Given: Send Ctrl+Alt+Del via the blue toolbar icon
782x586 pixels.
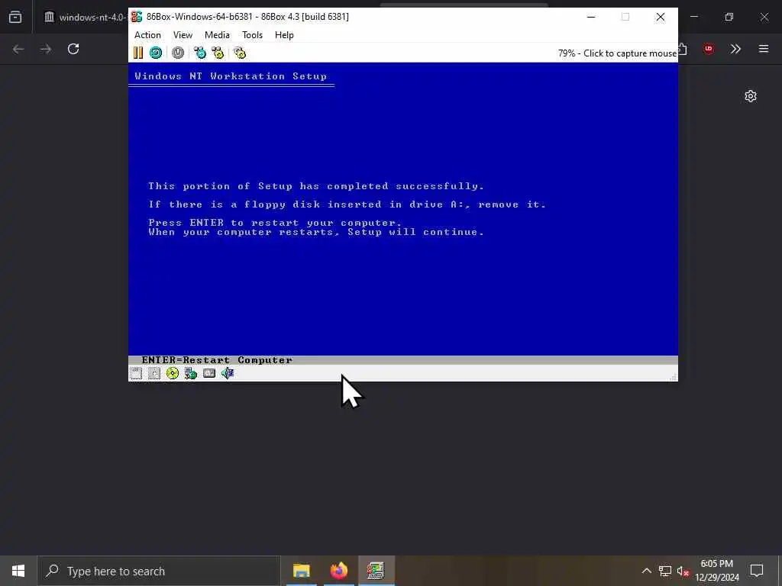Looking at the screenshot, I should pos(200,53).
